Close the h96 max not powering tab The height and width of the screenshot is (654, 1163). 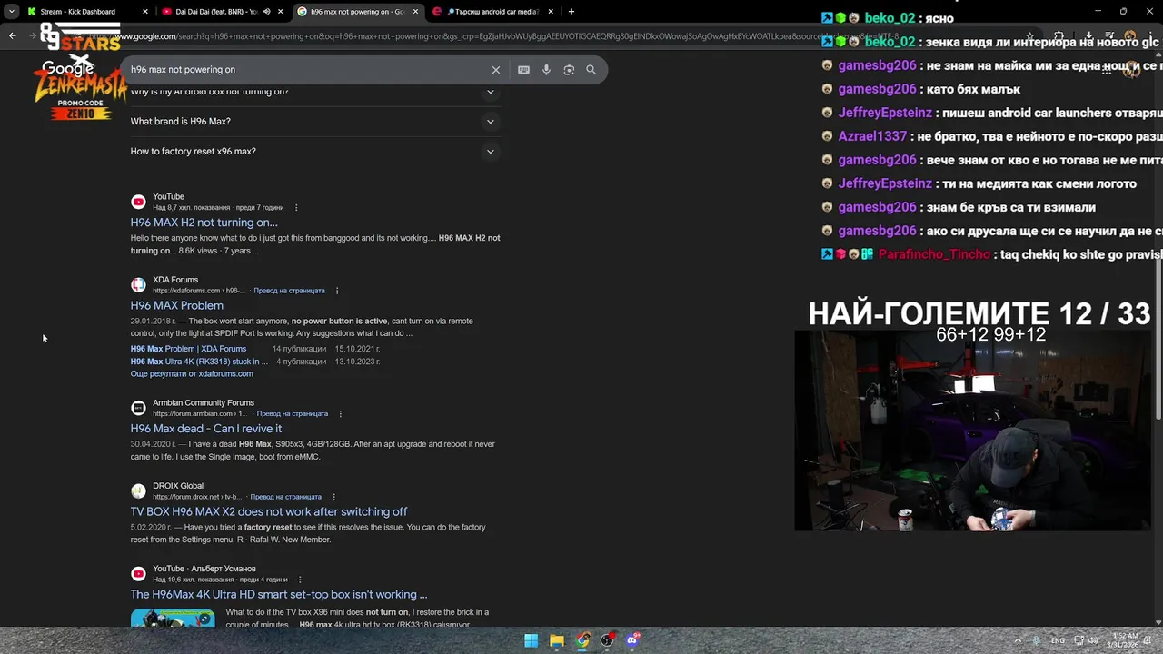(x=416, y=12)
